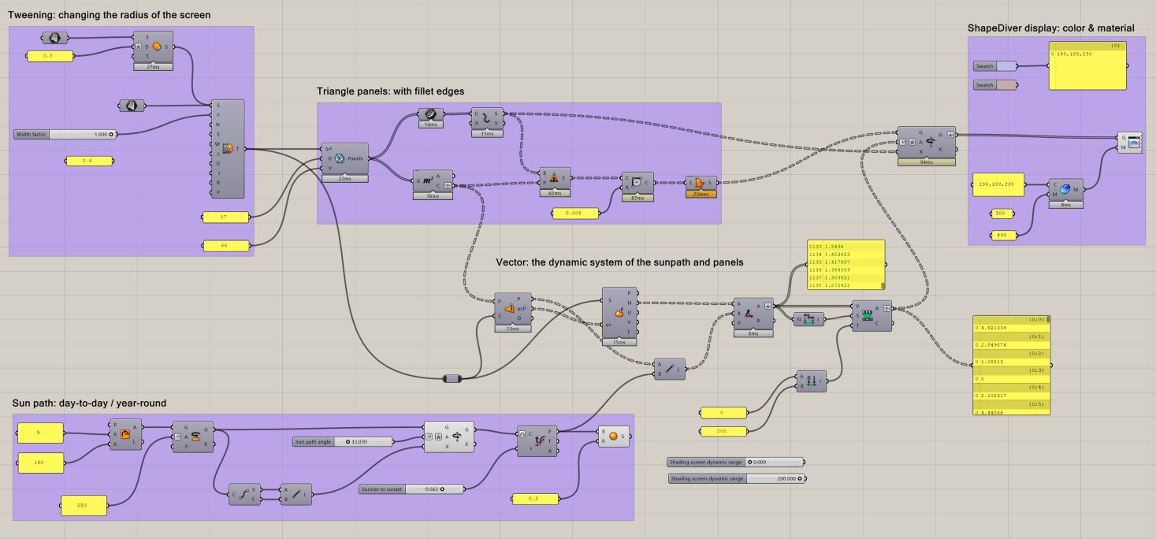
Task: Click the orange Boundary Surfaces component showing 254ms
Action: (701, 182)
